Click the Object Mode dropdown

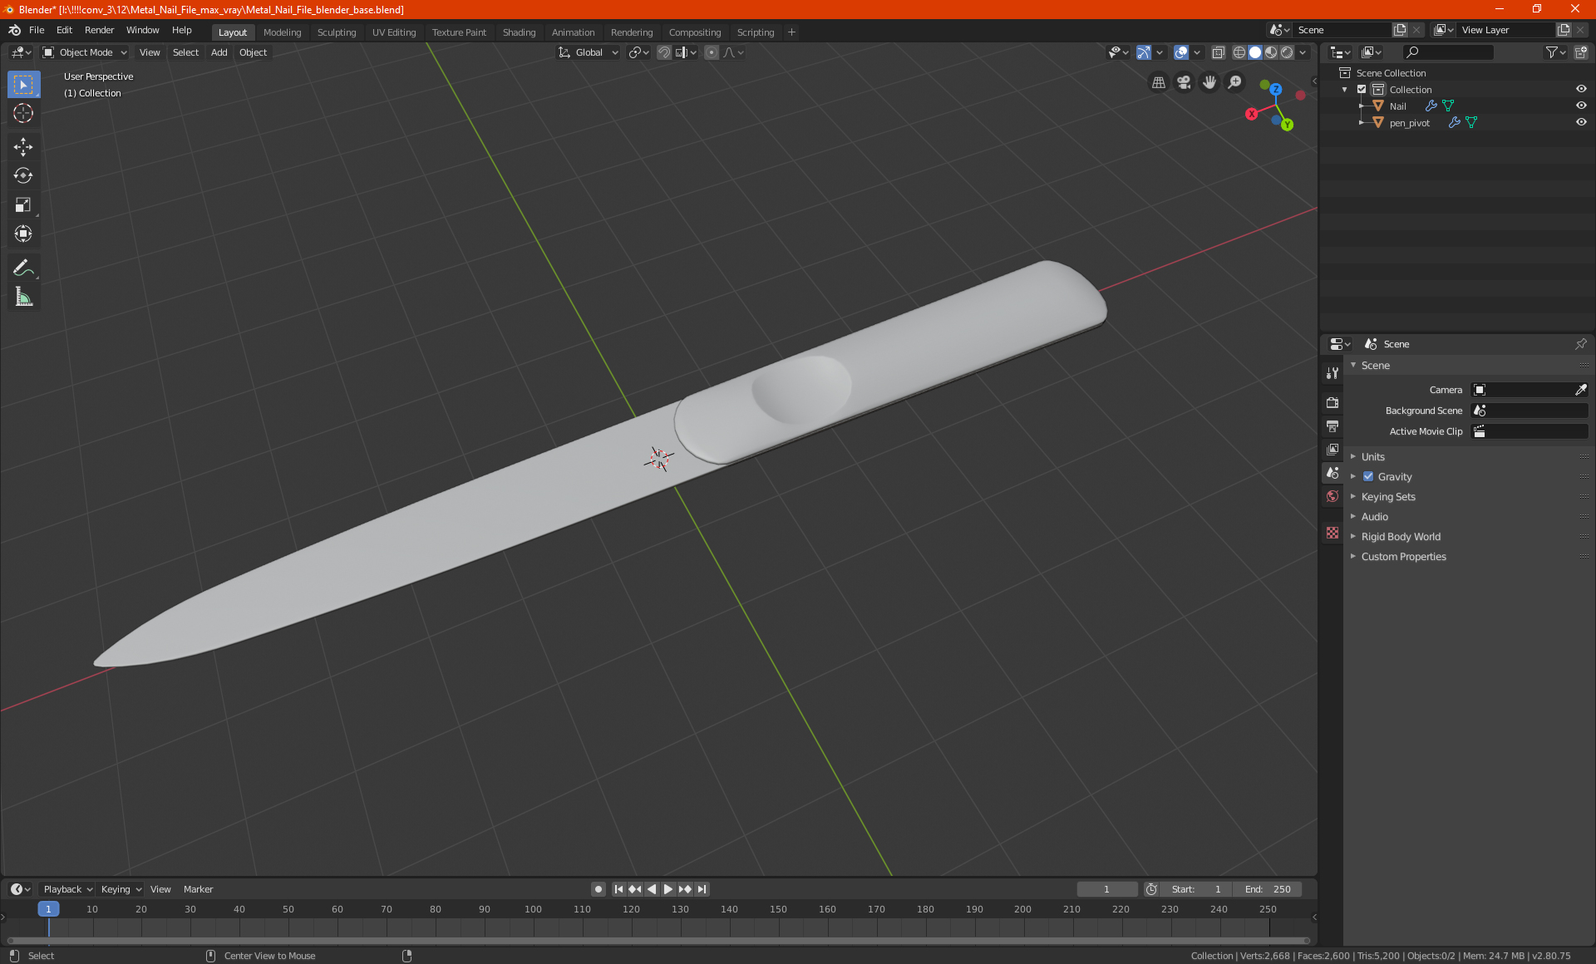pos(84,52)
